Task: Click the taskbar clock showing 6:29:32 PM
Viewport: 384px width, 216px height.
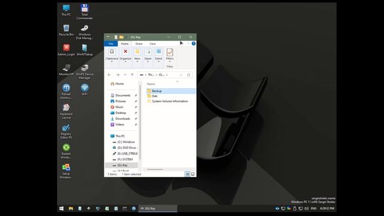Action: click(x=327, y=208)
